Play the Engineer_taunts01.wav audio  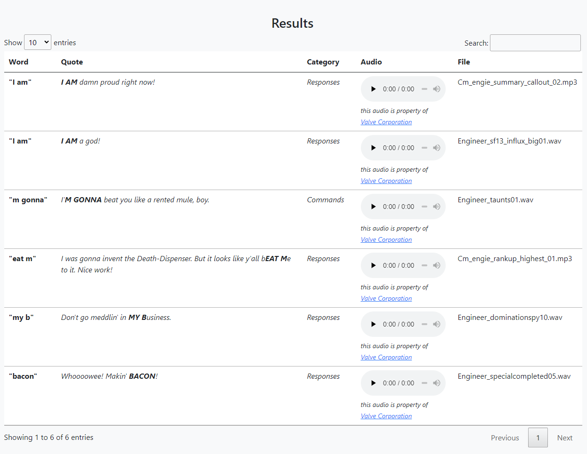374,207
